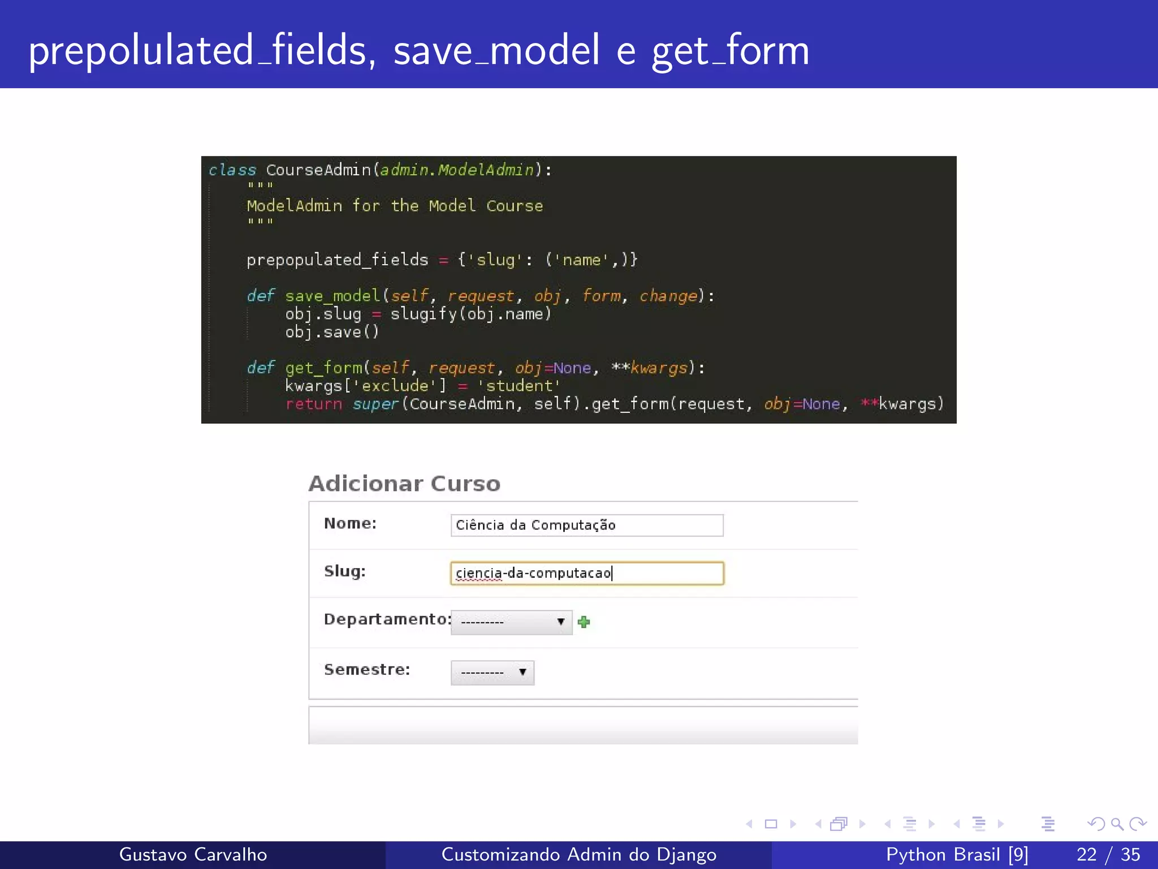Click the kwargs['exclude'] = 'student' line
The height and width of the screenshot is (869, 1158).
click(422, 386)
